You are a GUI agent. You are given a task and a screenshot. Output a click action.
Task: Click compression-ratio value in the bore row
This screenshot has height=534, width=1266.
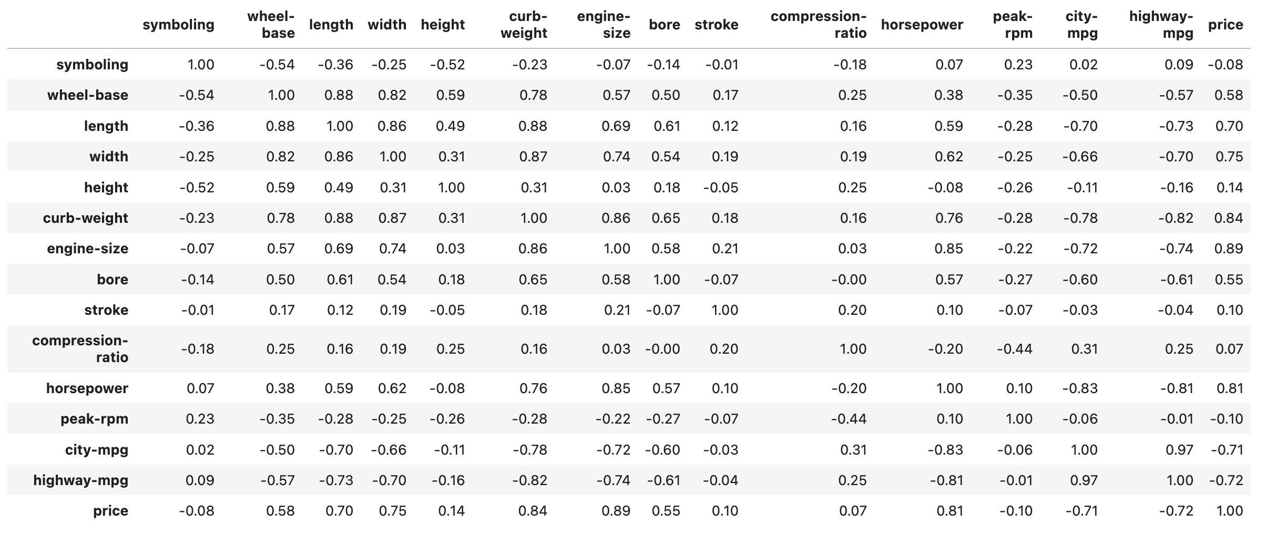pyautogui.click(x=849, y=280)
